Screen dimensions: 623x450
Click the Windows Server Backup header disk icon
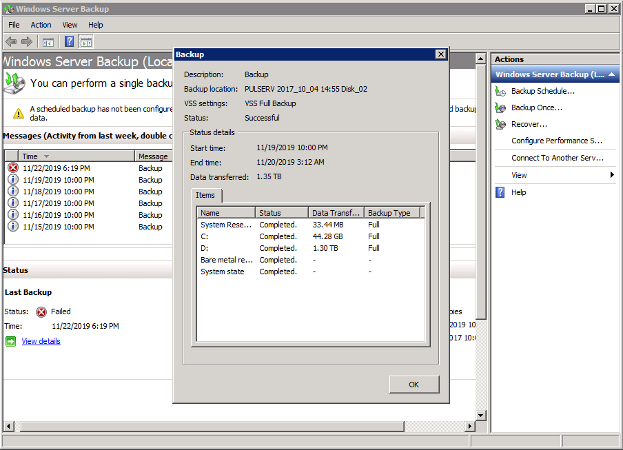click(14, 83)
